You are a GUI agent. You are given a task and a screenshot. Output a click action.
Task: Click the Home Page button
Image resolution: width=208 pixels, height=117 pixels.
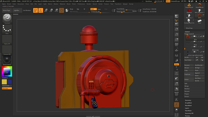7,10
